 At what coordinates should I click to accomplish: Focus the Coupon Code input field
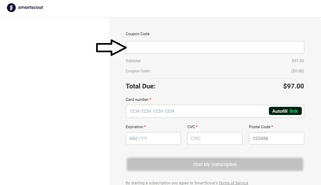[x=215, y=47]
